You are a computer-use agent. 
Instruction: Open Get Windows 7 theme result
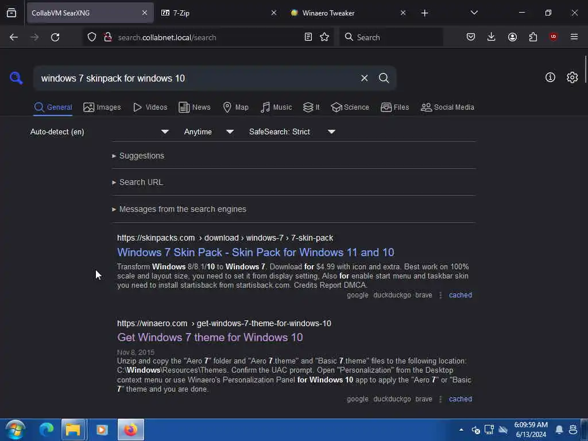(x=210, y=337)
